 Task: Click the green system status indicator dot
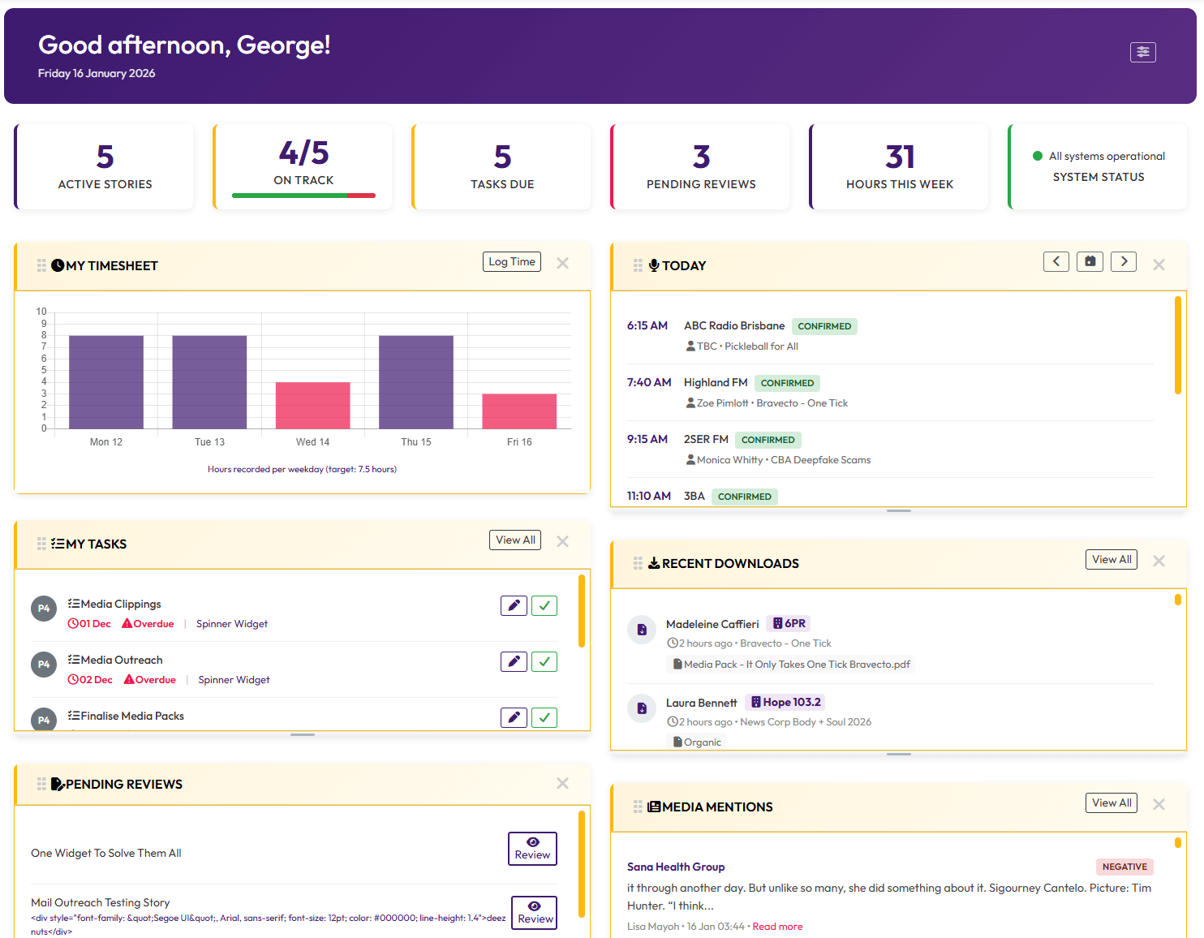(1038, 156)
